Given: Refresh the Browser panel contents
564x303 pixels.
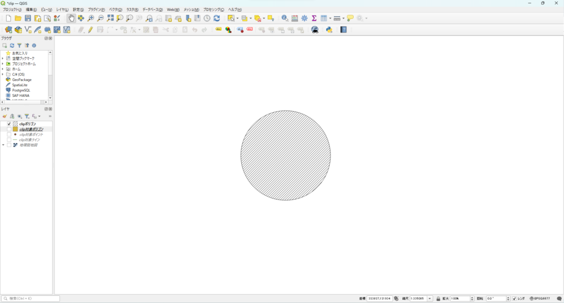Looking at the screenshot, I should point(12,46).
